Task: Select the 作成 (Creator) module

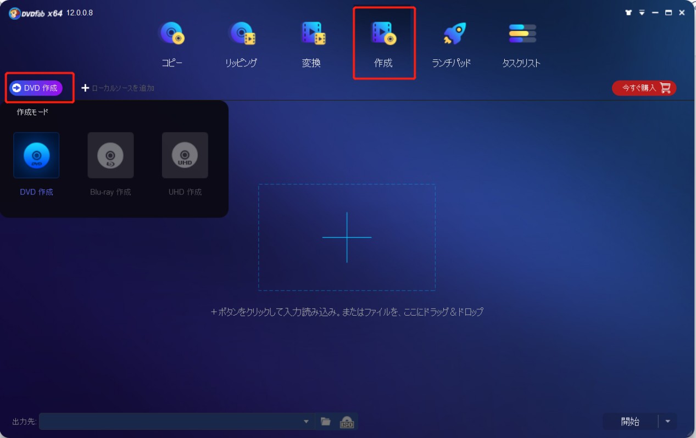Action: [x=383, y=44]
